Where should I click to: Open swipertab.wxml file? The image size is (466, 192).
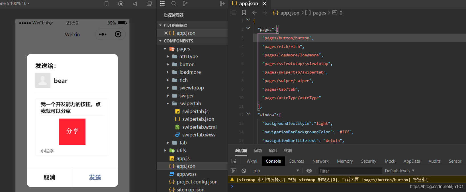pyautogui.click(x=199, y=127)
